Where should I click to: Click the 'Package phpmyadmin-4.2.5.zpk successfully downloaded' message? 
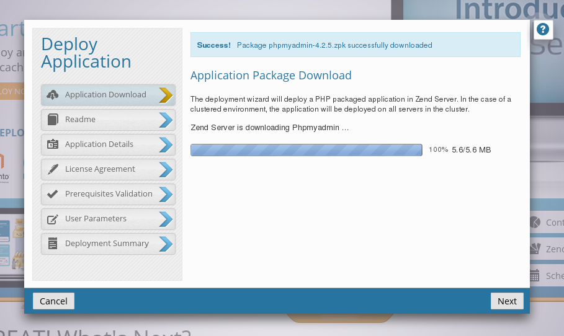334,45
